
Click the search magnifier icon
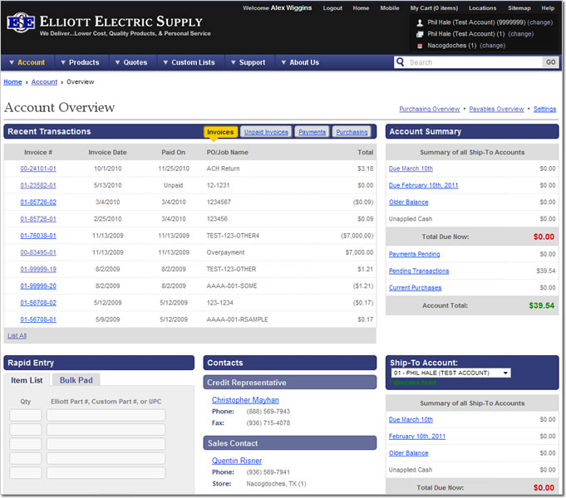click(400, 62)
